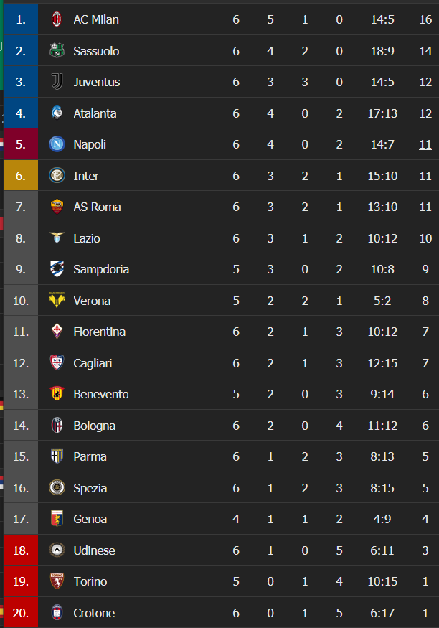Screen dimensions: 439x628
Task: Click the Verona club logo
Action: point(57,301)
